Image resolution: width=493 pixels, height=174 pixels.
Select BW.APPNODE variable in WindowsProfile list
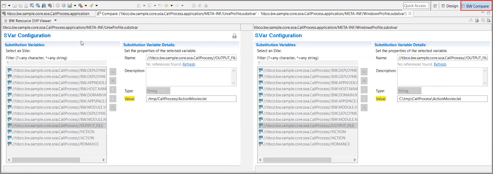[x=308, y=83]
